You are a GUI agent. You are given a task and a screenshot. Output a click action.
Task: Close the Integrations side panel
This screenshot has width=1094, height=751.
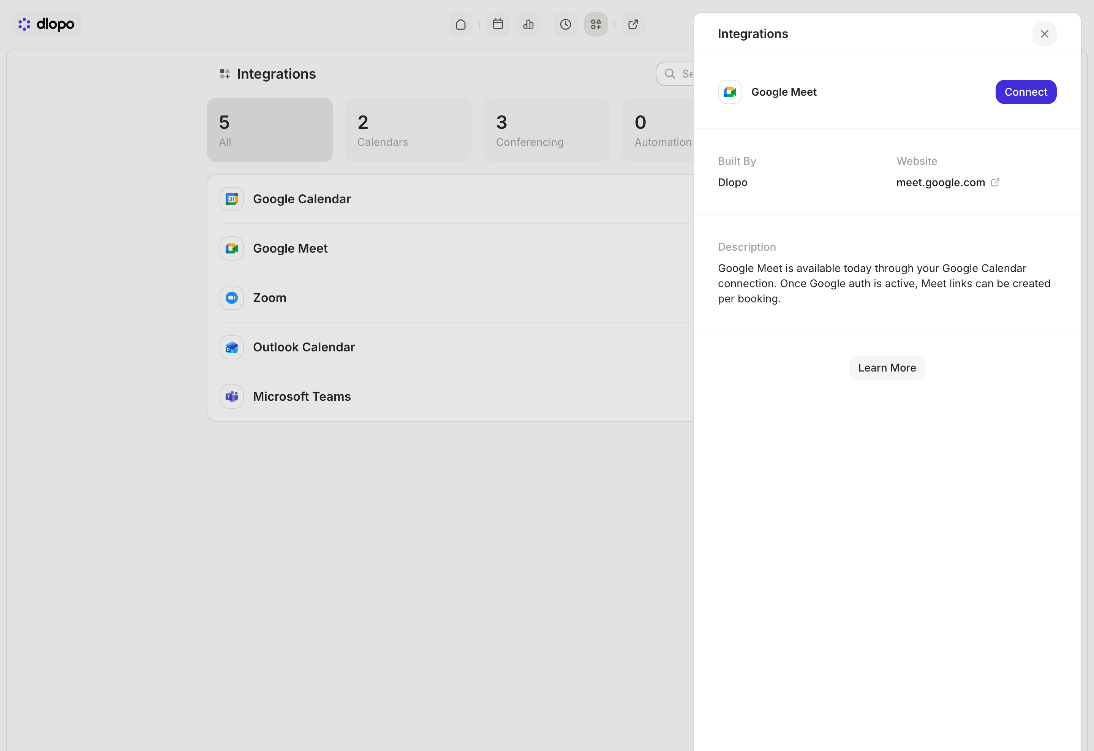coord(1045,34)
